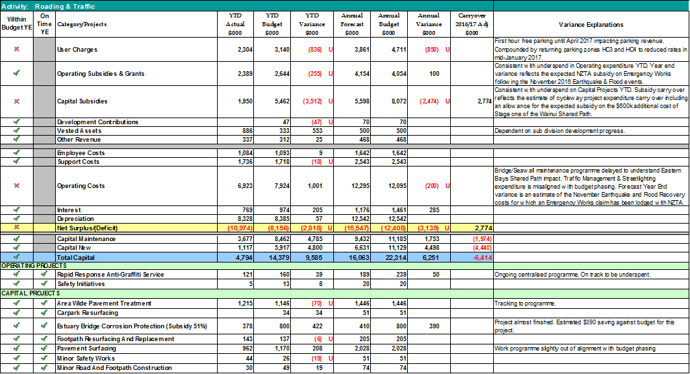
Task: Click the OPERATING PROJECTS section header
Action: [x=34, y=266]
